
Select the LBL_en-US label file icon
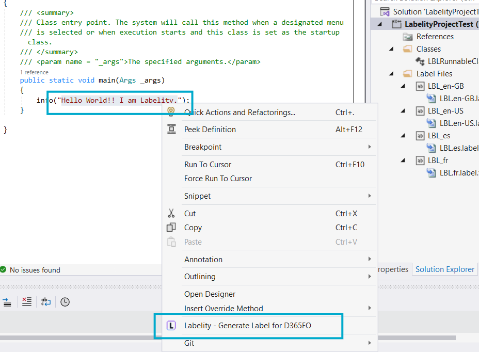click(420, 111)
